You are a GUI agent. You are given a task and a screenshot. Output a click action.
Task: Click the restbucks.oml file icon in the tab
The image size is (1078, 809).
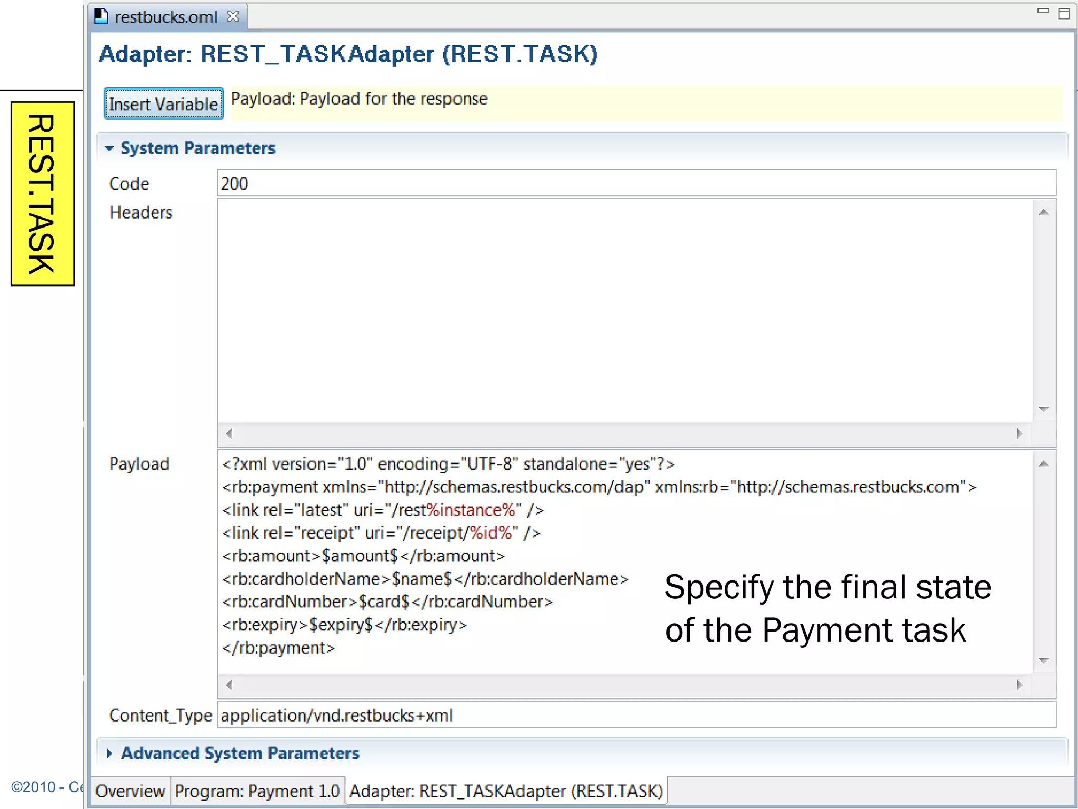coord(101,17)
